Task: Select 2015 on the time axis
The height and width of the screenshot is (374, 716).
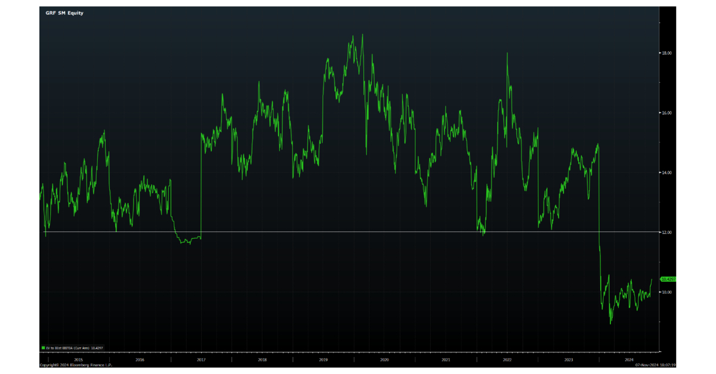Action: [78, 360]
